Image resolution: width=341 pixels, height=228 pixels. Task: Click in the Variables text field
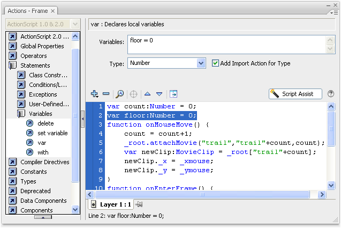pos(225,45)
